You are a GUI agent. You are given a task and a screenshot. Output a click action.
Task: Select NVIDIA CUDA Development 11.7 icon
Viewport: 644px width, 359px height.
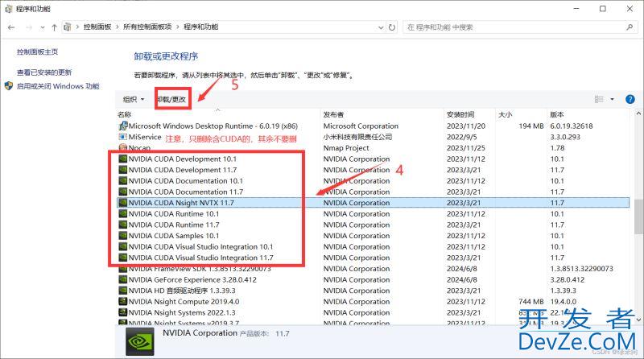(122, 170)
